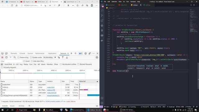Open VS Code Explorer in activity bar
Image resolution: width=199 pixels, height=112 pixels.
[102, 6]
